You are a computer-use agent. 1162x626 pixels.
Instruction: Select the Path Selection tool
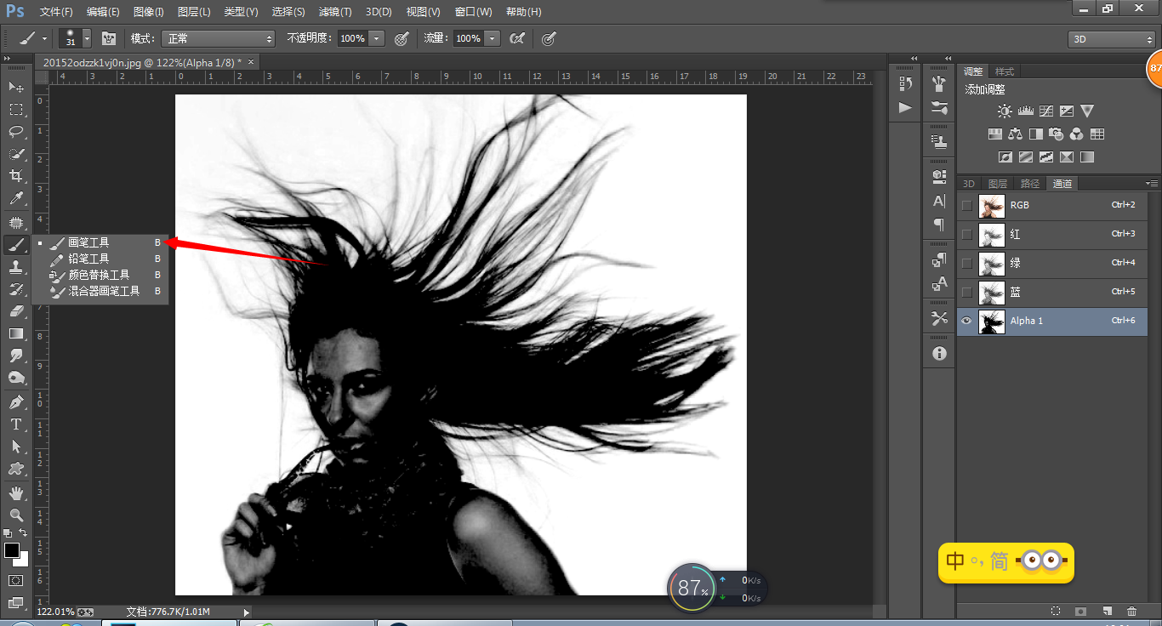[16, 446]
